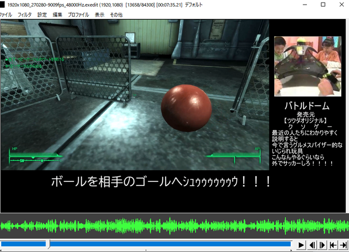Step back one frame
Viewport: 349px width, 252px height.
[312, 245]
